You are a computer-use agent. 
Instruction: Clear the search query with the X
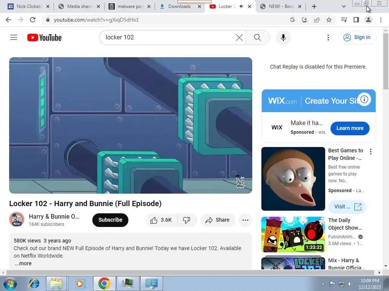click(239, 38)
